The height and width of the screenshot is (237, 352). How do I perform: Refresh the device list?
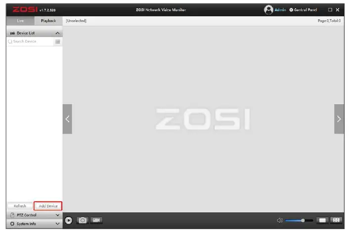[x=20, y=206]
